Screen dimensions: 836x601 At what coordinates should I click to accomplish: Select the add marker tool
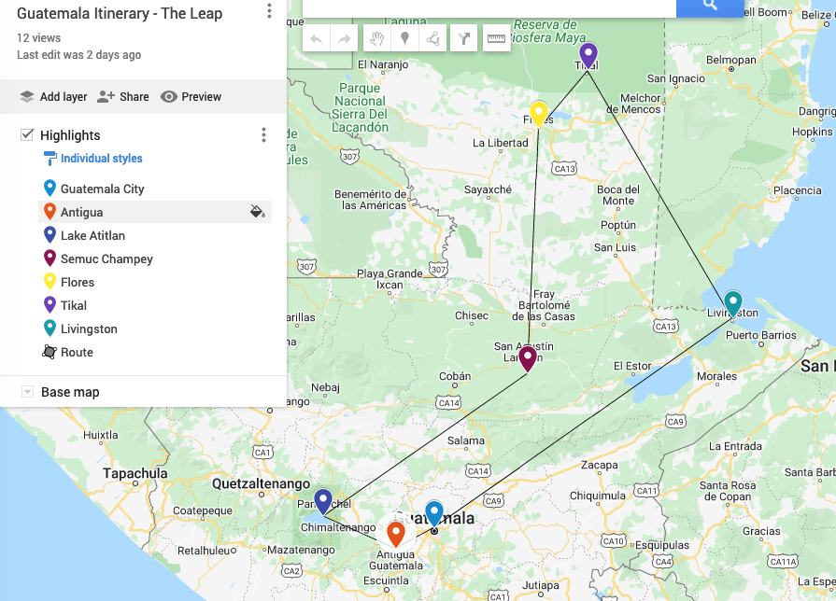pyautogui.click(x=404, y=38)
